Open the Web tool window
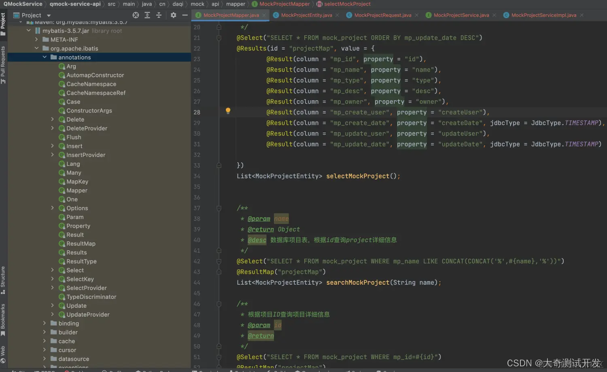607x372 pixels. [3, 355]
